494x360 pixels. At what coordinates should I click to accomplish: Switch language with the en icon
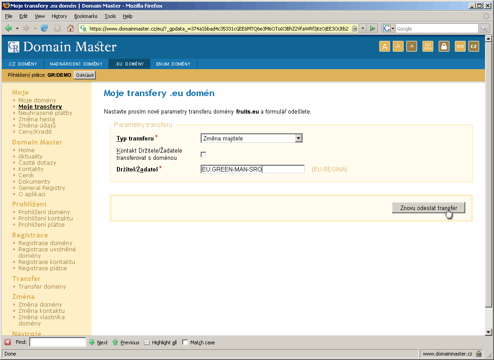tap(460, 46)
